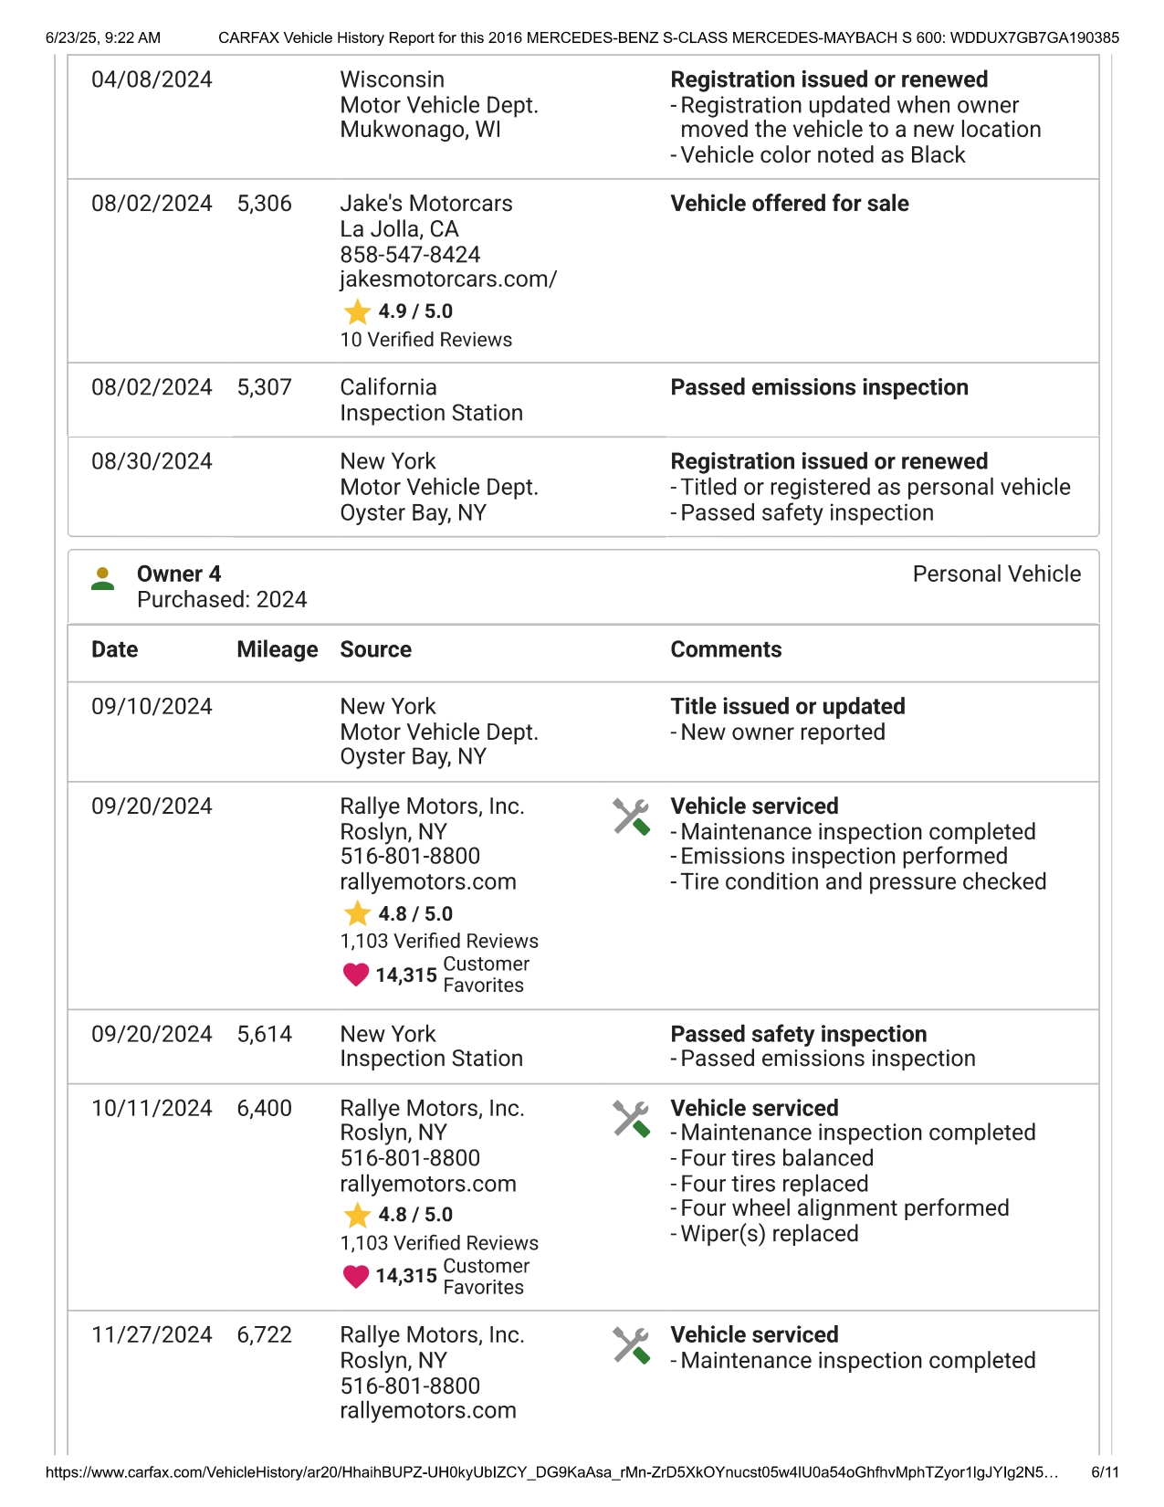Click wrench icon for 09/20/2024 service

[x=631, y=817]
